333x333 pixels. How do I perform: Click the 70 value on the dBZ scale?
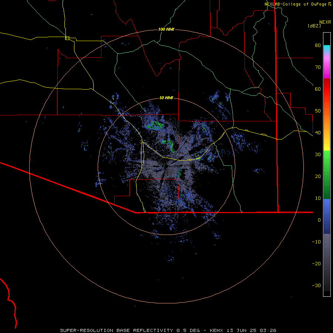318,67
